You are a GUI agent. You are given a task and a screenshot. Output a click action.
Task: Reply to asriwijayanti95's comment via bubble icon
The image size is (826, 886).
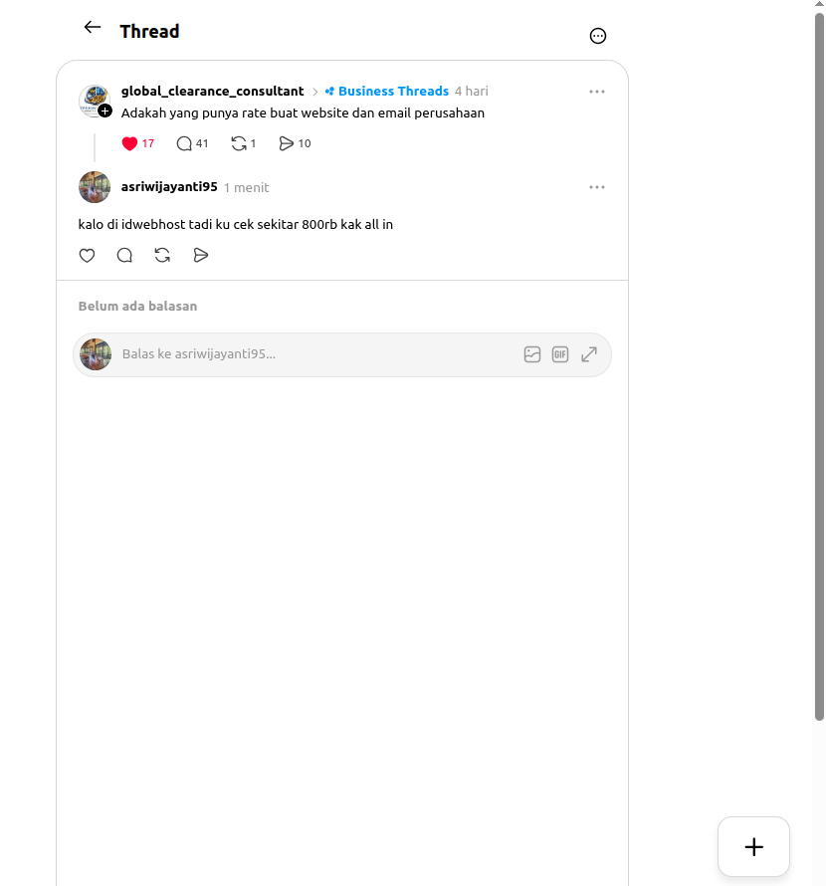(x=124, y=256)
